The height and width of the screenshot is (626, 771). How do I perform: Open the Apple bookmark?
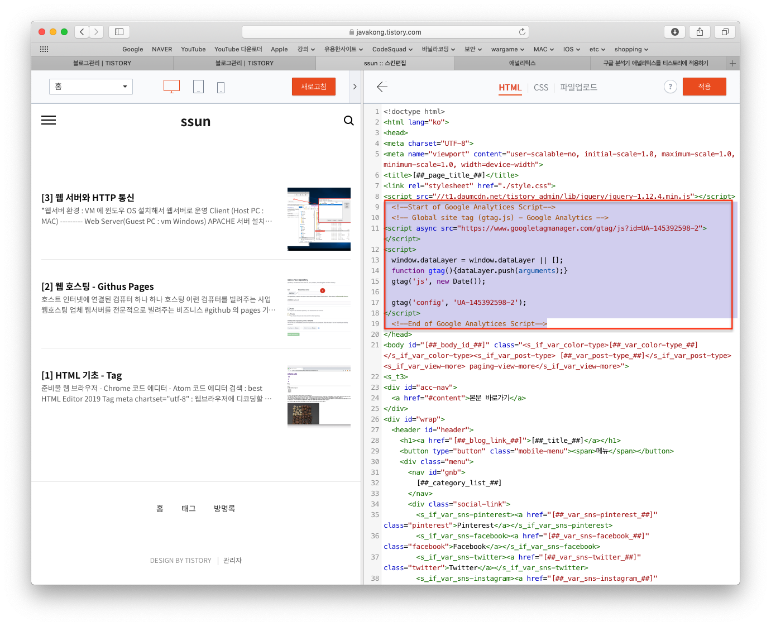point(279,49)
